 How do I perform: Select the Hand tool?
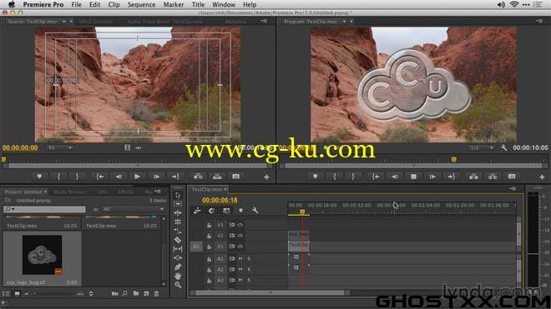pos(178,276)
